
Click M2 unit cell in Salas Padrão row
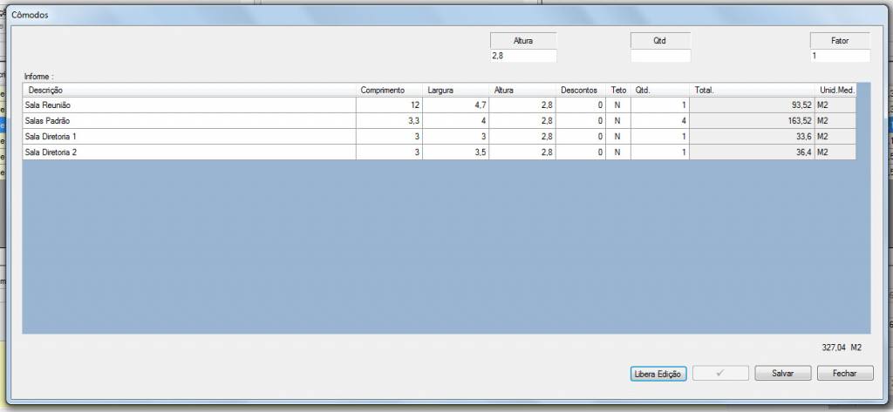coord(835,121)
